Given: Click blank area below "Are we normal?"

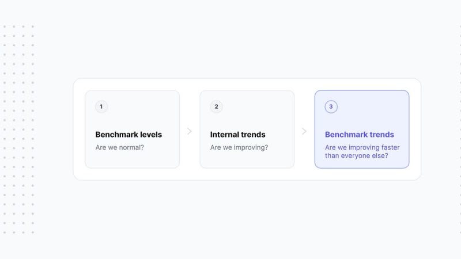Looking at the screenshot, I should tap(133, 159).
